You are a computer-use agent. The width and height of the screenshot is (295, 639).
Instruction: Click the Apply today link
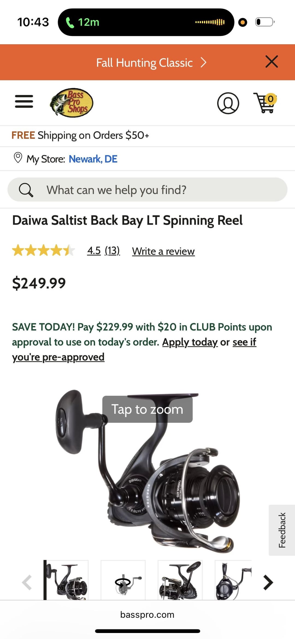190,342
